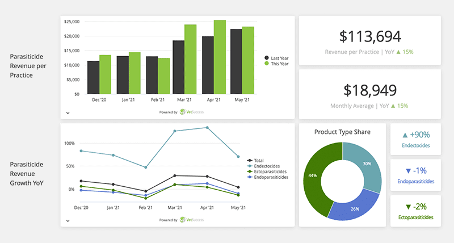This screenshot has width=454, height=243.
Task: Expand the chevron below the line chart
Action: [68, 221]
